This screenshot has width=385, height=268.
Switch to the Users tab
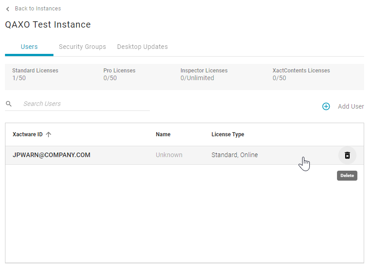[29, 47]
